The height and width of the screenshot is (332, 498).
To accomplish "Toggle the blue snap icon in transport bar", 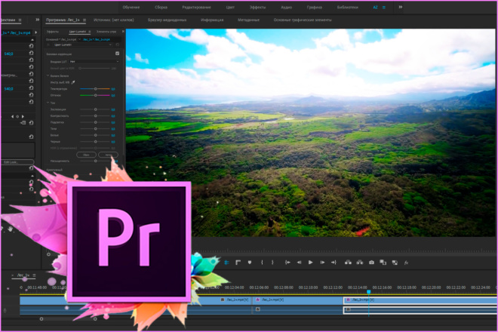I will pyautogui.click(x=226, y=263).
